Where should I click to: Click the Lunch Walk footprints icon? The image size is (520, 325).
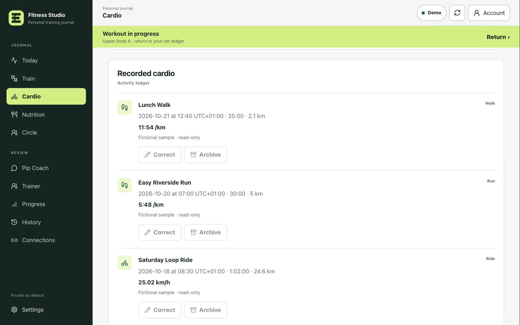(x=124, y=108)
